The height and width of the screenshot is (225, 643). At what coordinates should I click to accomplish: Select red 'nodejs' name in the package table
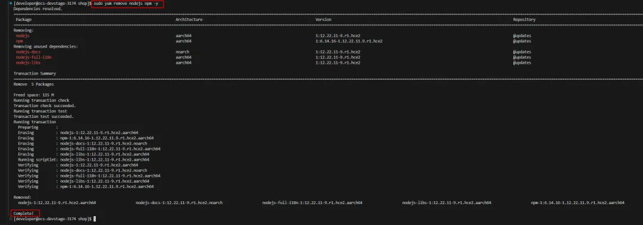[23, 36]
